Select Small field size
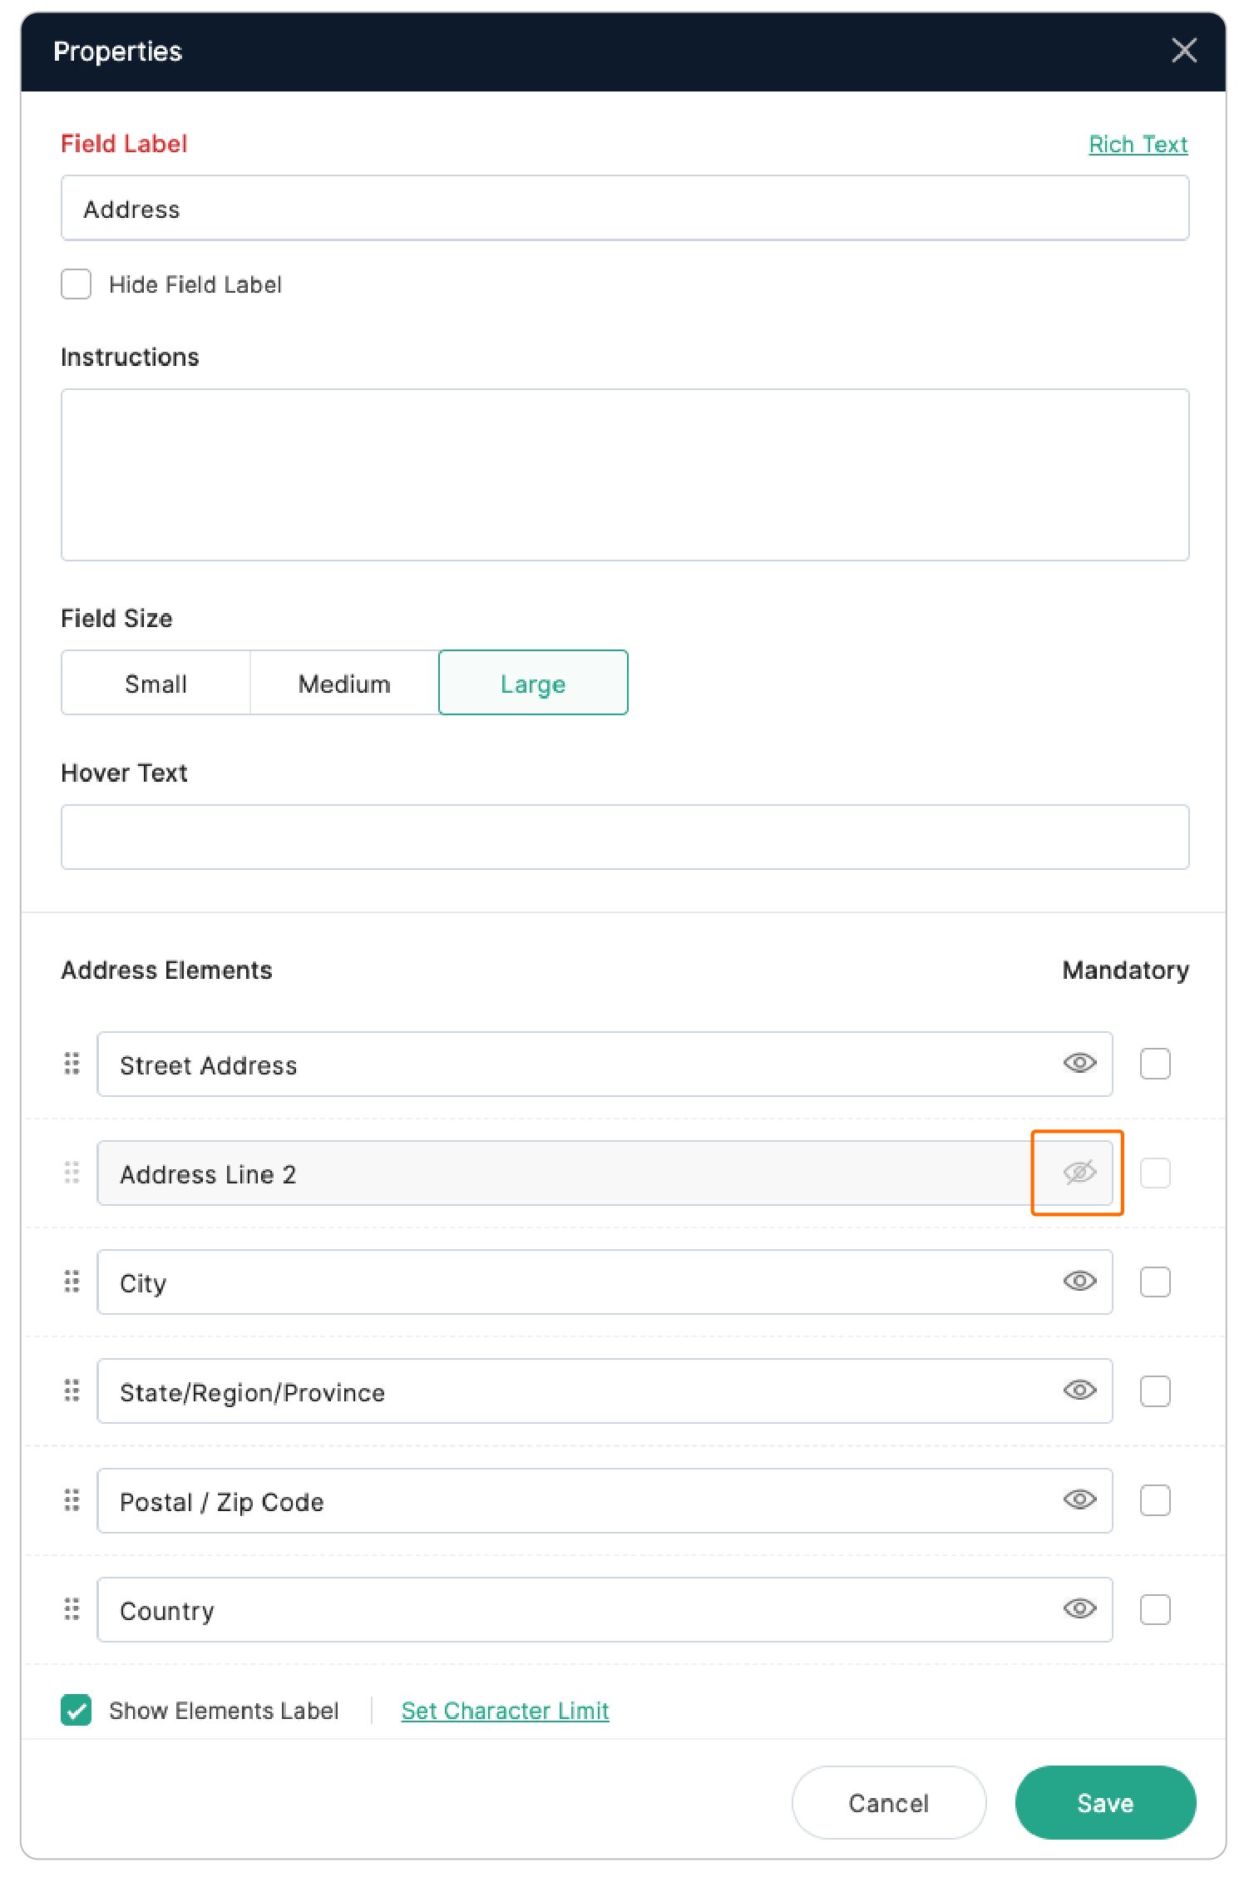1259x1887 pixels. 156,682
